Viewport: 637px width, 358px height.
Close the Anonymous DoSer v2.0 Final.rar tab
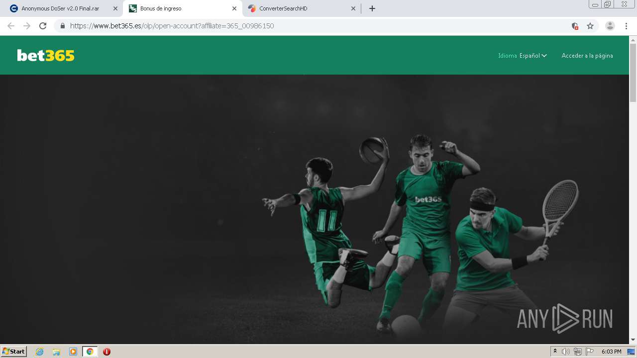115,8
